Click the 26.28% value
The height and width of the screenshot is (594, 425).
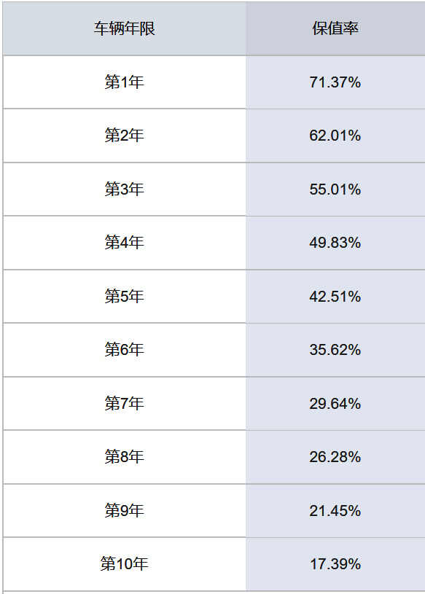(335, 457)
